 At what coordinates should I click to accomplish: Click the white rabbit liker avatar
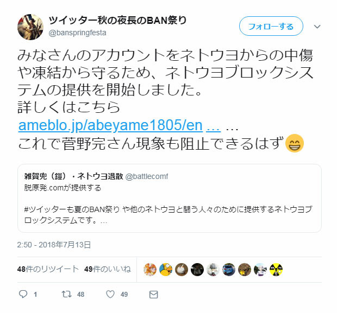click(182, 269)
